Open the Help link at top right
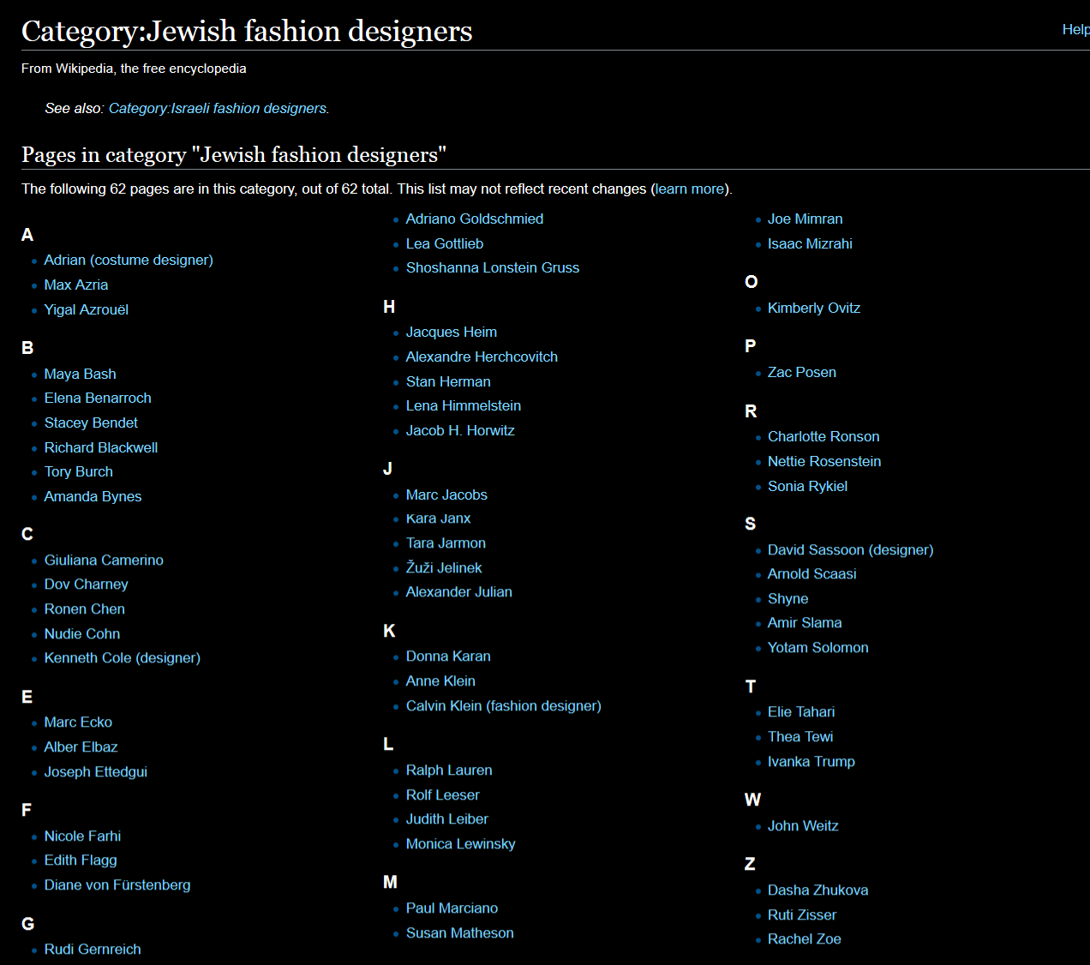1090x965 pixels. 1075,29
